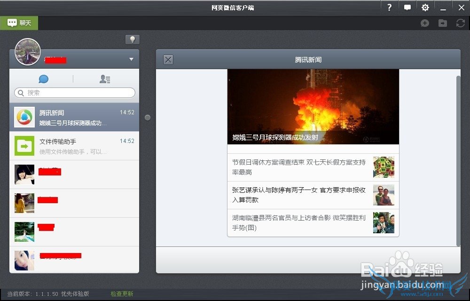Select the 聊天 chat tab
This screenshot has width=470, height=301.
click(19, 23)
